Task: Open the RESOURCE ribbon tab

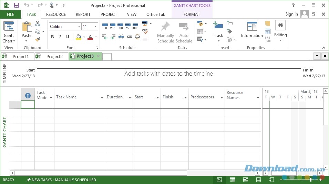Action: tap(56, 14)
